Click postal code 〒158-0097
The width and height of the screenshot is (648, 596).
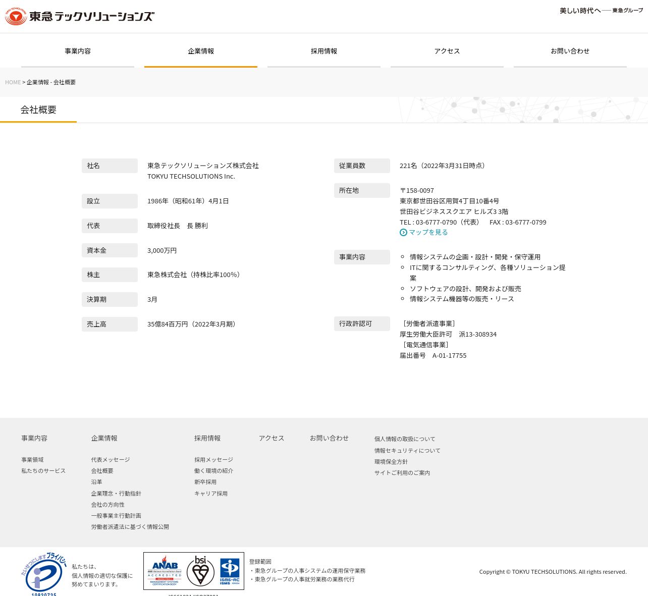[x=417, y=191]
